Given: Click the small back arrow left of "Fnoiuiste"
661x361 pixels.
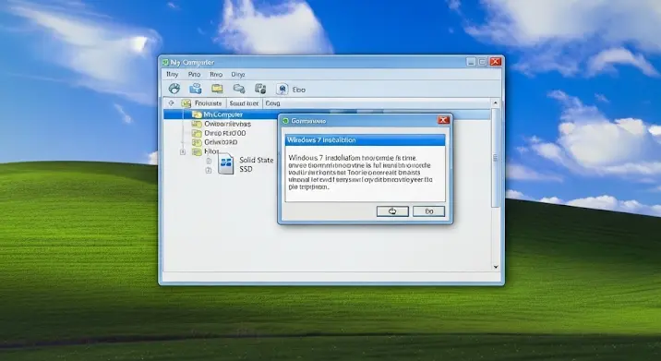Looking at the screenshot, I should (x=171, y=102).
